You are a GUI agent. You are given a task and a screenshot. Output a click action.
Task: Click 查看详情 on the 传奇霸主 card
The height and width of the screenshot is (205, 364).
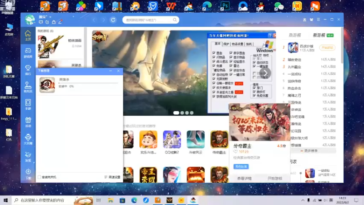tap(244, 179)
